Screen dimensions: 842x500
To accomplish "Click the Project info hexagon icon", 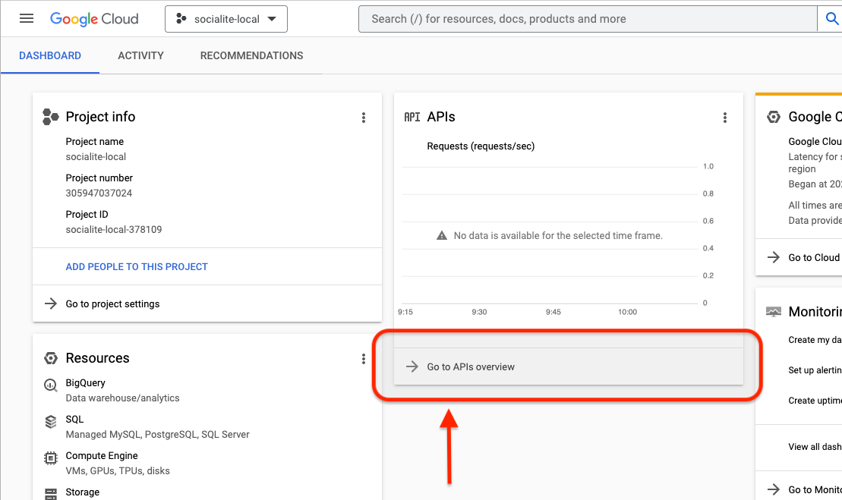I will [50, 117].
